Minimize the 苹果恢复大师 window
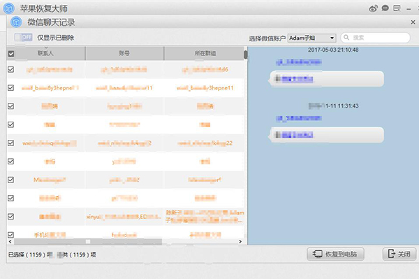Image resolution: width=419 pixels, height=279 pixels. 409,9
